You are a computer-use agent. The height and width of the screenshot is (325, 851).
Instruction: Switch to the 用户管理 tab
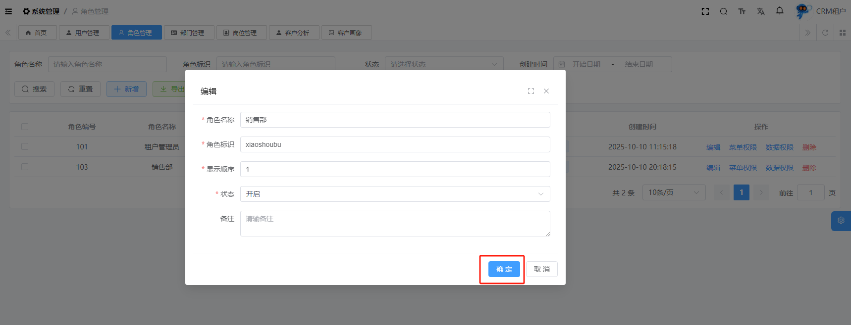coord(83,33)
